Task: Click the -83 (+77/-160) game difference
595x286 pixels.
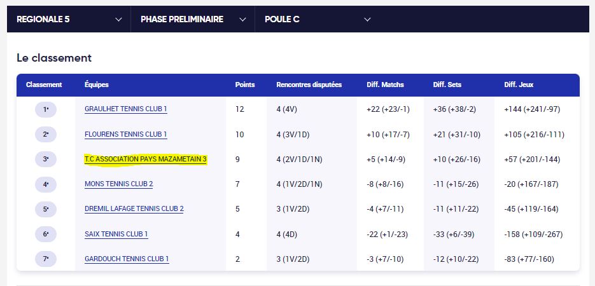Action: click(x=529, y=259)
